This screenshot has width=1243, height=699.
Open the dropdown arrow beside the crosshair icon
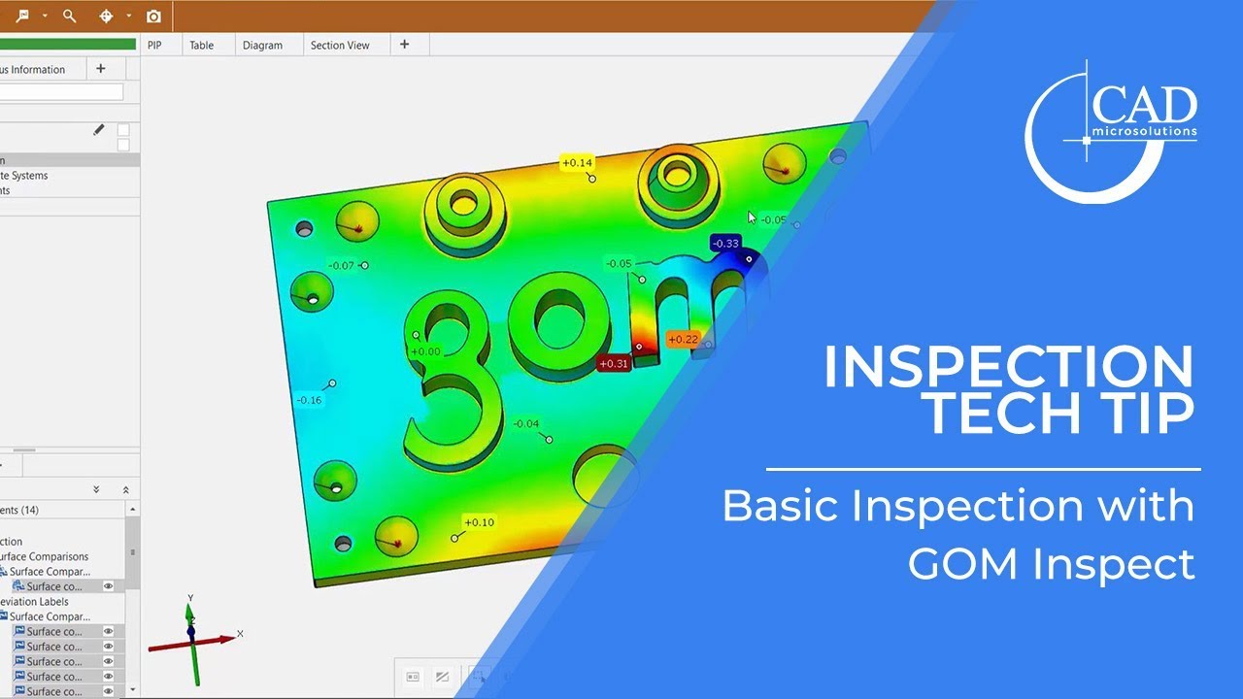(x=129, y=17)
